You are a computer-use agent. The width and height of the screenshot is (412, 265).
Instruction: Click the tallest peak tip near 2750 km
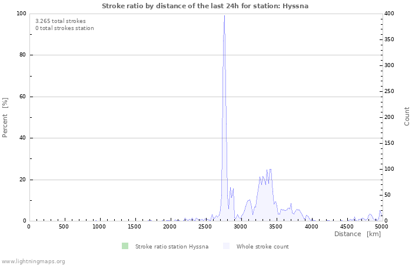pyautogui.click(x=224, y=16)
